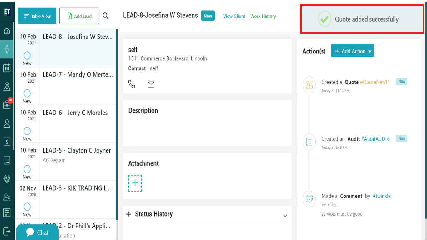
Task: Open the map location icon in sidebar
Action: [x=7, y=87]
